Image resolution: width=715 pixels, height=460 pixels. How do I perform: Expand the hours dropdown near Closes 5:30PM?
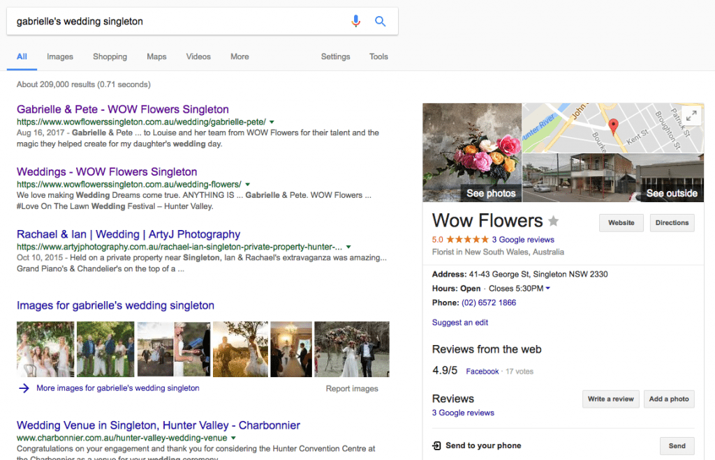coord(548,289)
